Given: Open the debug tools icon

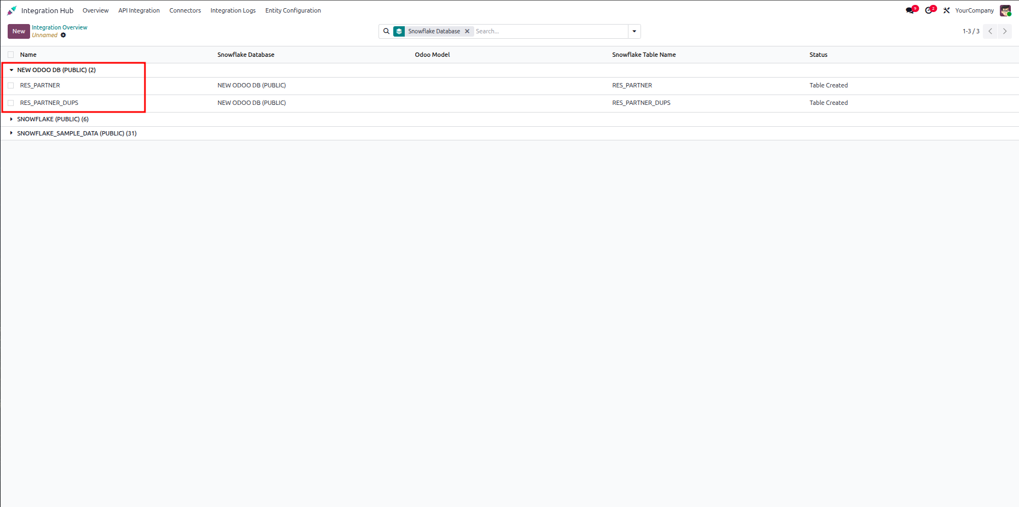Looking at the screenshot, I should pyautogui.click(x=947, y=10).
